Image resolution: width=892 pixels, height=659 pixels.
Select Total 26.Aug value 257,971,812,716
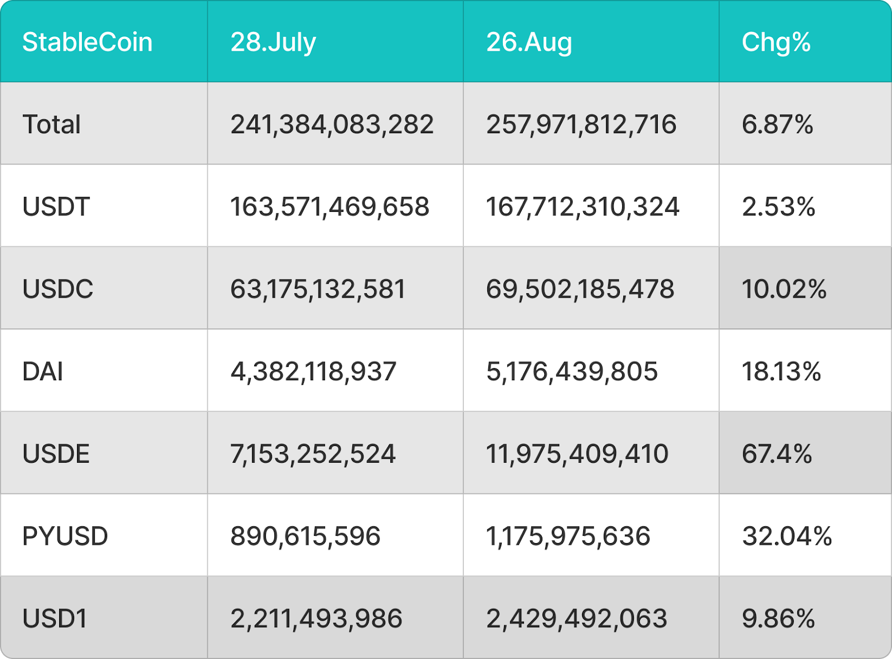coord(581,124)
